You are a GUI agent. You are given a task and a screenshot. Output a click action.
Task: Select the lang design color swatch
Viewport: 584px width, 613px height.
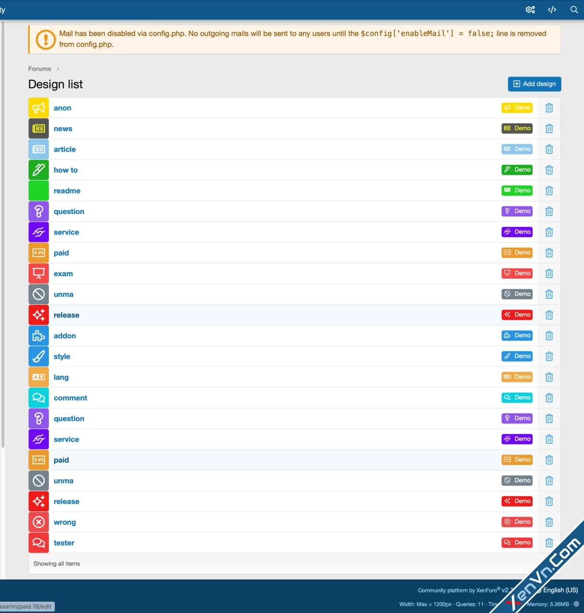click(x=39, y=377)
